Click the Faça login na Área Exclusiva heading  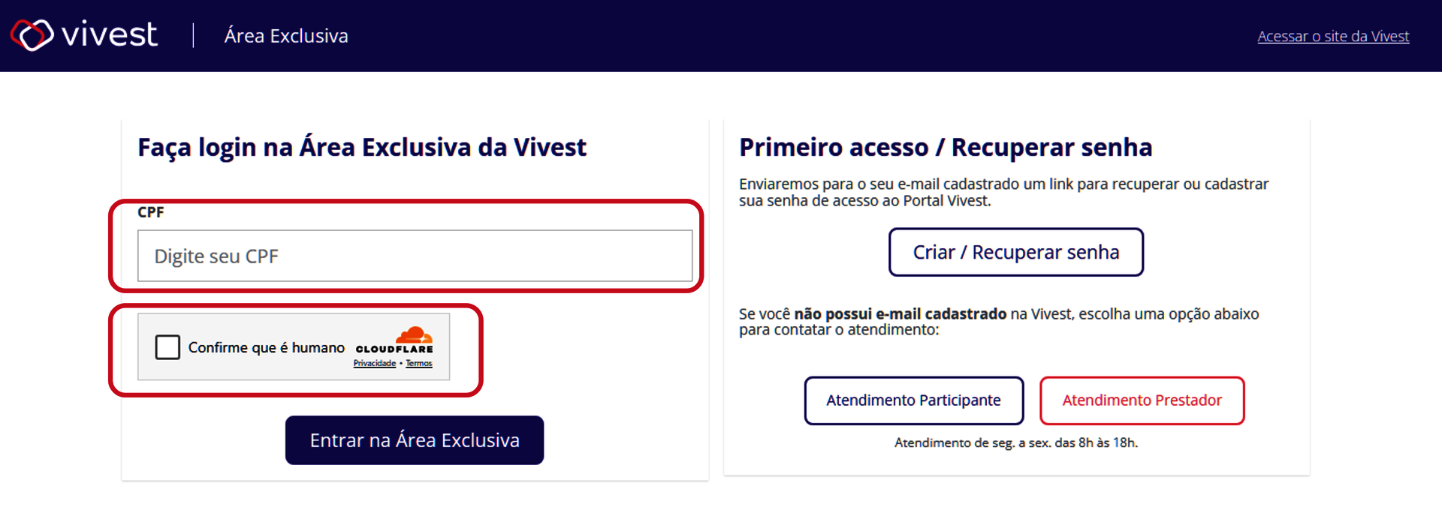coord(362,148)
